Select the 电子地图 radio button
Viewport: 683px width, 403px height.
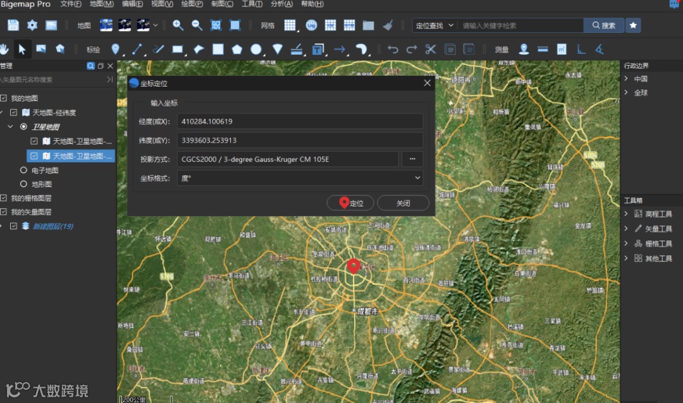(x=24, y=171)
